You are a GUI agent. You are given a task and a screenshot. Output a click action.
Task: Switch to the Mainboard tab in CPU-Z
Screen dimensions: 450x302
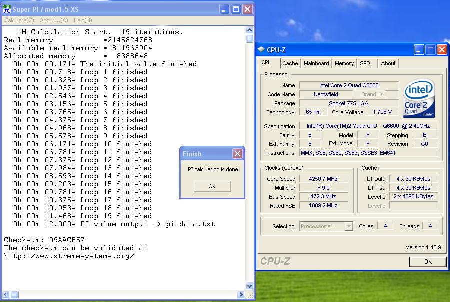pyautogui.click(x=316, y=63)
